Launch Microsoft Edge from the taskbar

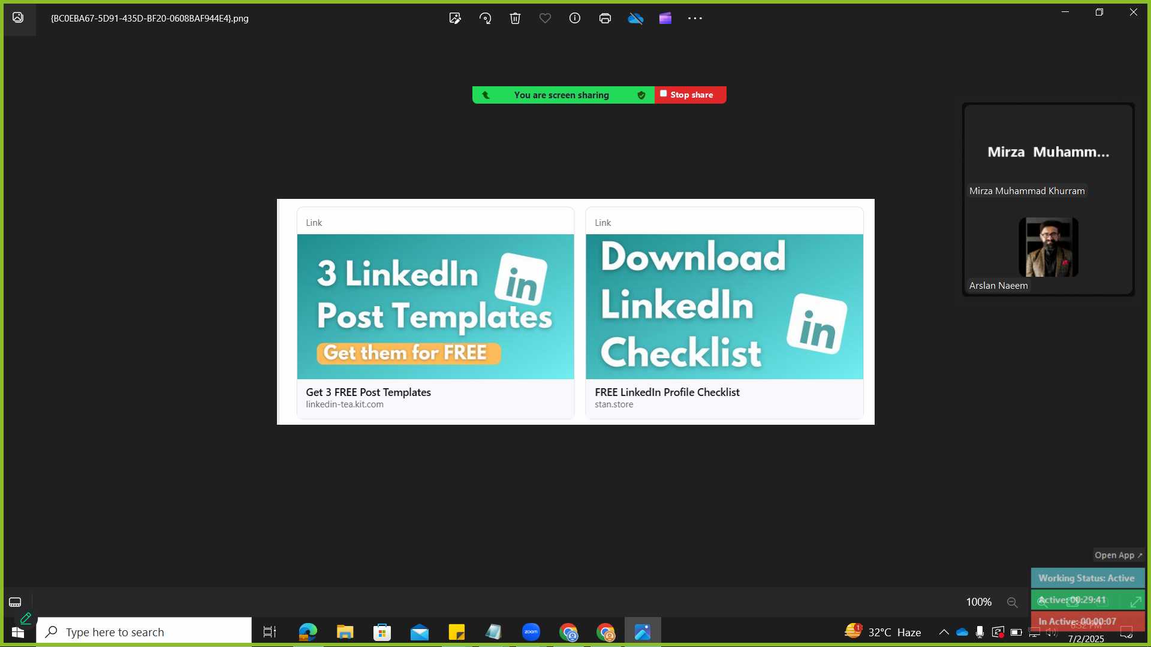[x=308, y=632]
